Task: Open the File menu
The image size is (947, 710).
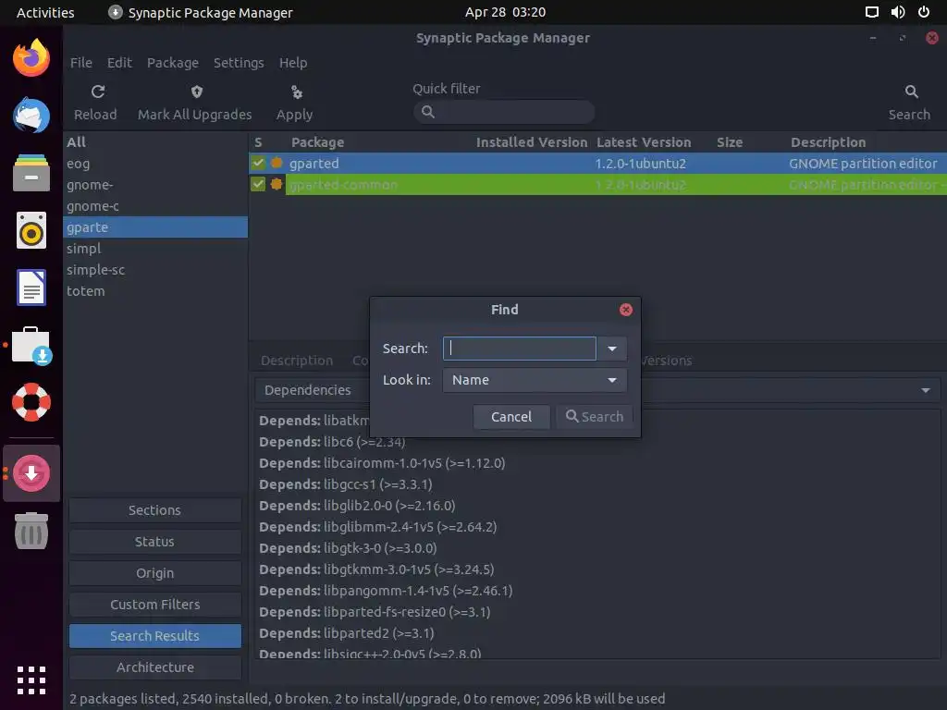Action: point(81,63)
